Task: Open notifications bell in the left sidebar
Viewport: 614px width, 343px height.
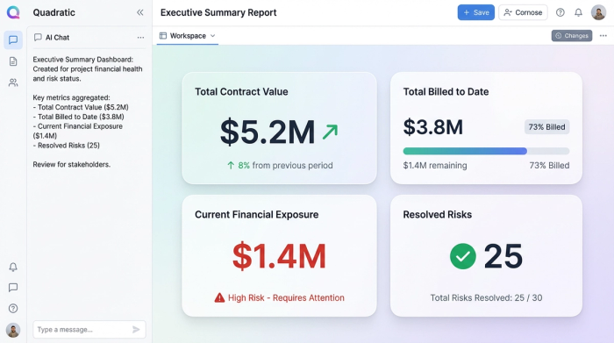Action: coord(13,267)
